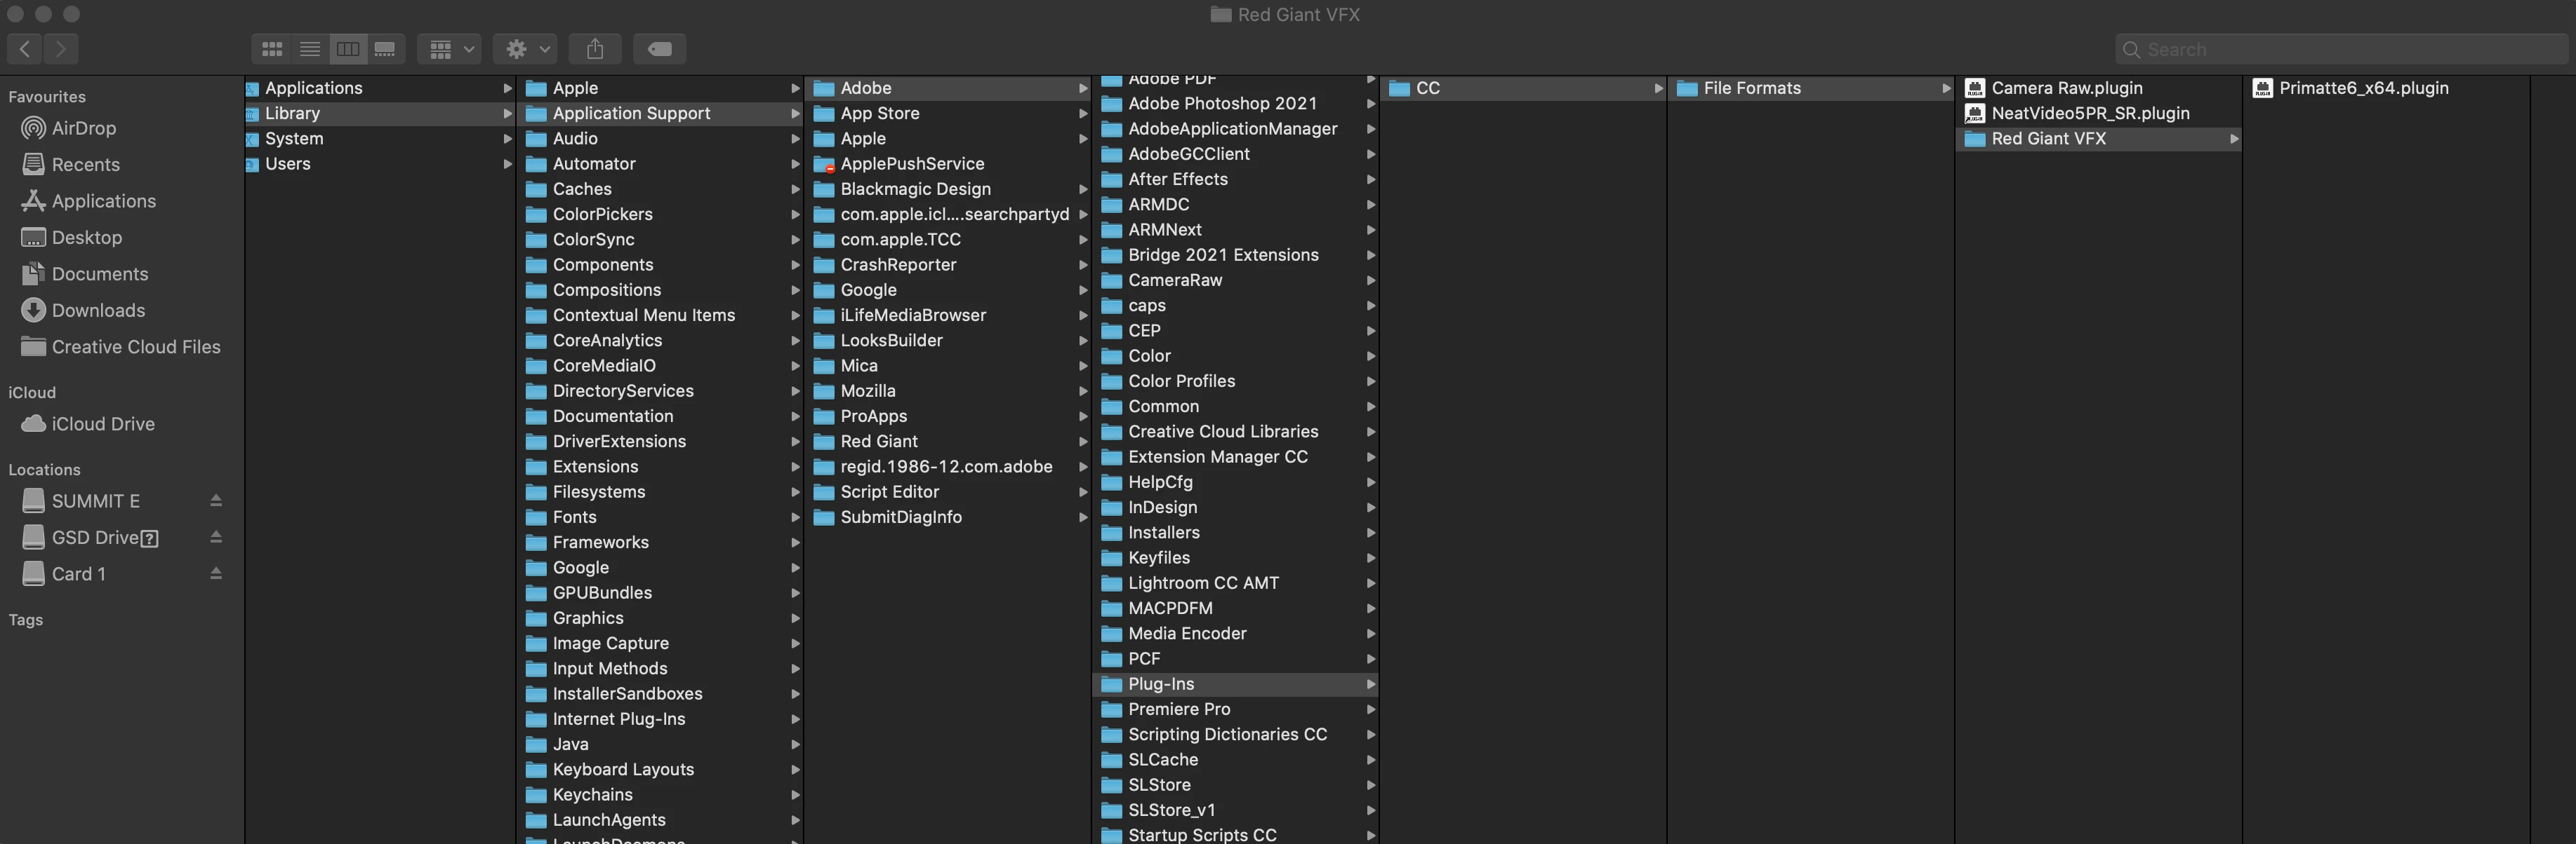Click the Edit Tags toolbar icon
The width and height of the screenshot is (2576, 844).
(659, 49)
